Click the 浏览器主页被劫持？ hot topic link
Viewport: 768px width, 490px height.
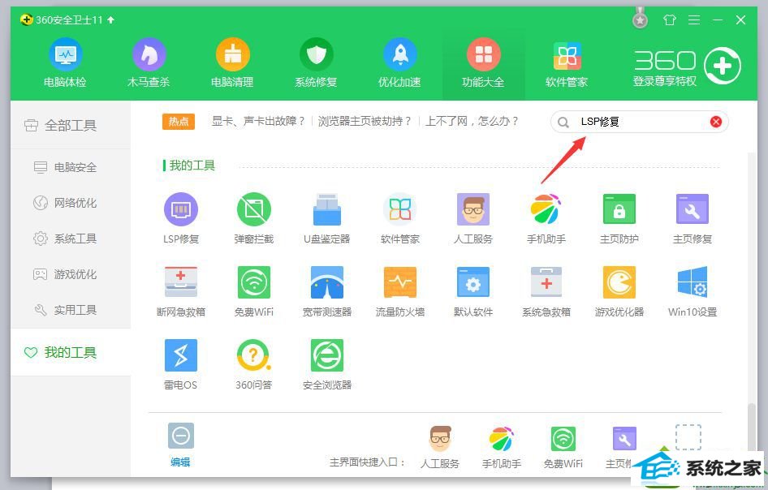click(365, 121)
